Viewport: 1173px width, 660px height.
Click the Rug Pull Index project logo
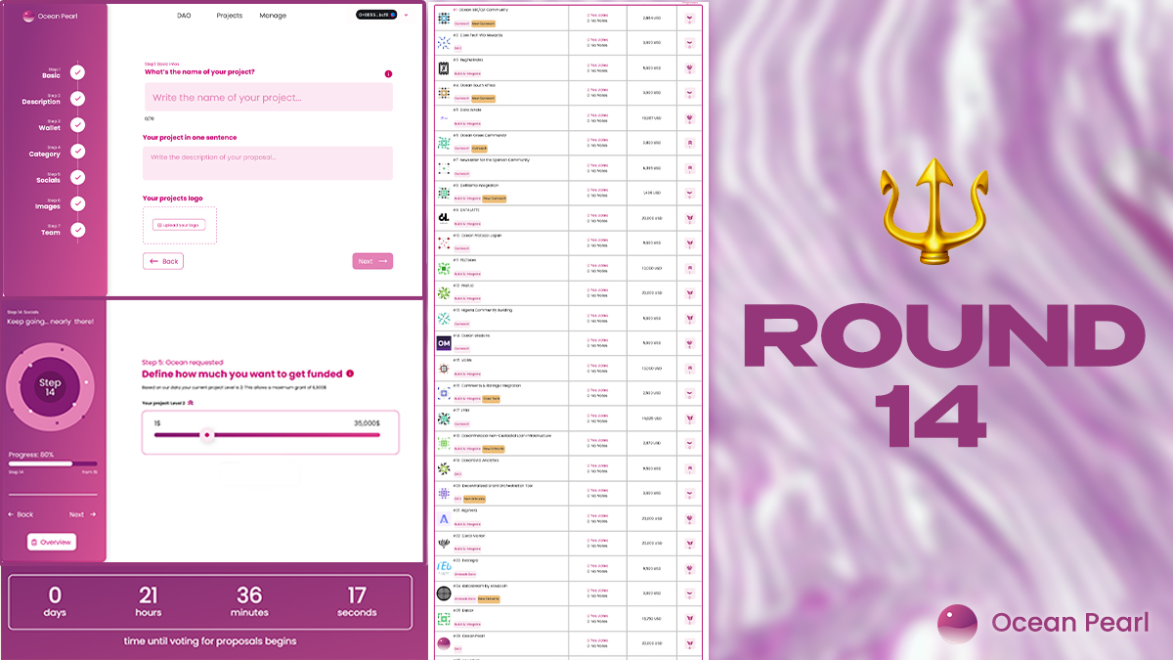444,67
